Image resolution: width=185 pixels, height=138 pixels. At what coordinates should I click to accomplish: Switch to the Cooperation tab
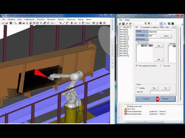(146, 27)
